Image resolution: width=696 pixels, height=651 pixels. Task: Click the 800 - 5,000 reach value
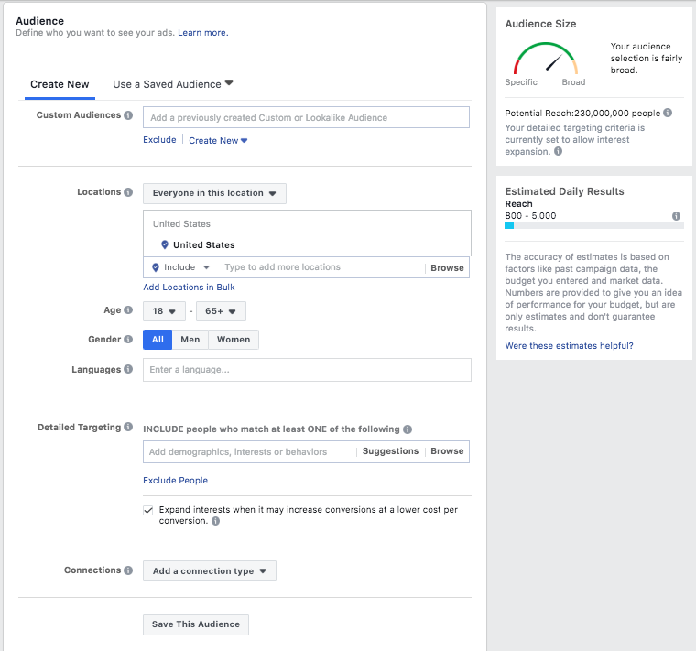point(530,216)
